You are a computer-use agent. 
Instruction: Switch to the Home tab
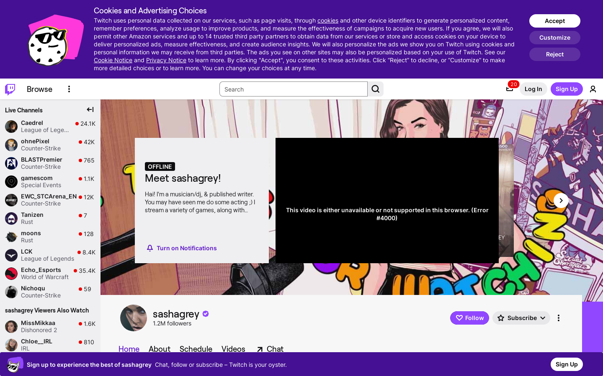[x=129, y=349]
